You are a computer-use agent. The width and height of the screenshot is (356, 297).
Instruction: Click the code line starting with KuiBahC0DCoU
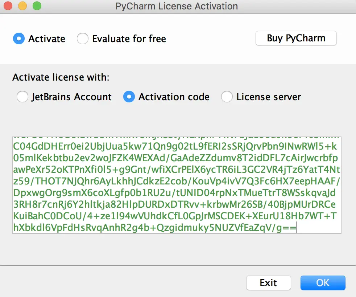point(175,216)
